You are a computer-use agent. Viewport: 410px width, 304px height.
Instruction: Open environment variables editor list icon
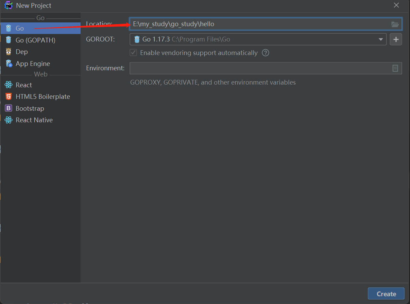(x=395, y=68)
